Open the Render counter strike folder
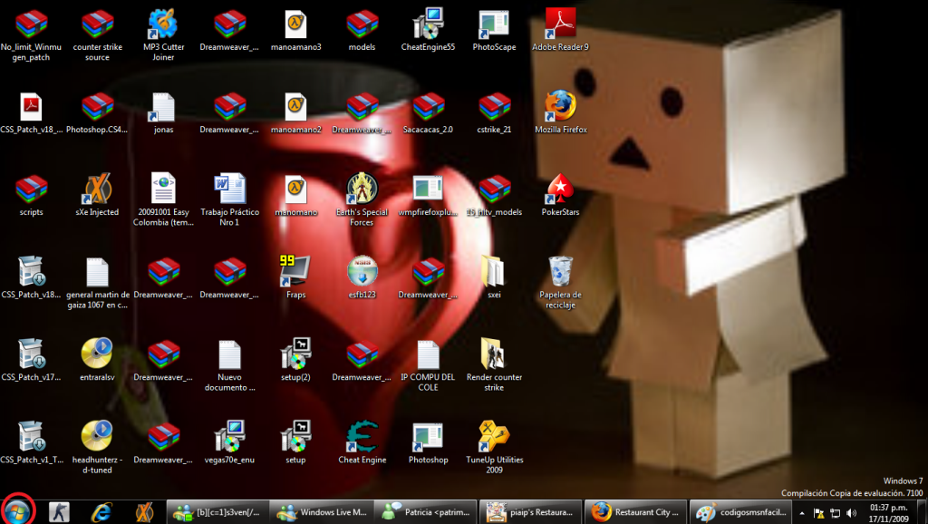Screen dimensions: 928x524 coord(494,354)
